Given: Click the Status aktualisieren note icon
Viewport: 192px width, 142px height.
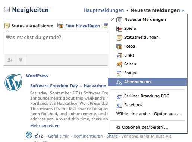Looking at the screenshot, I should 7,26.
